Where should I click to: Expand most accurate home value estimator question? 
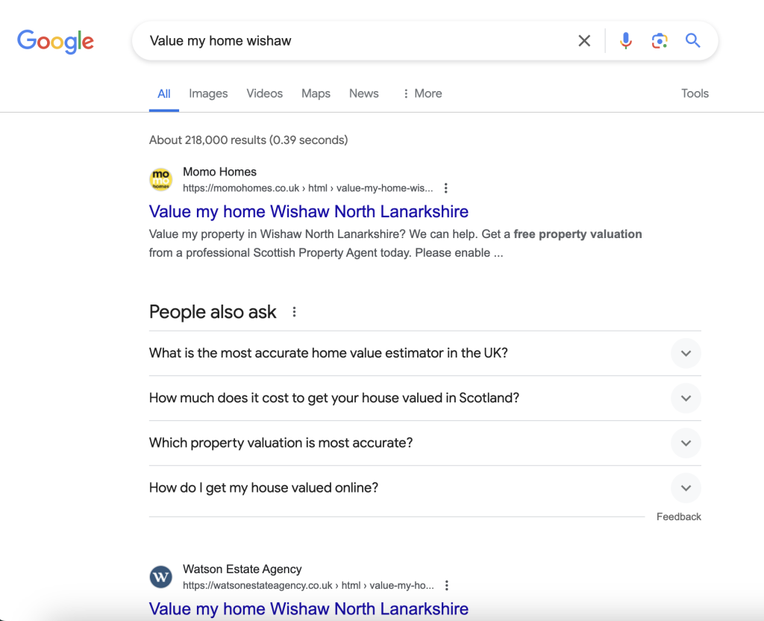pos(686,353)
